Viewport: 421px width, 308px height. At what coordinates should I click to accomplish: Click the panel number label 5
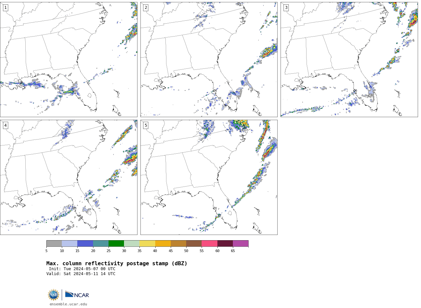[x=146, y=125]
